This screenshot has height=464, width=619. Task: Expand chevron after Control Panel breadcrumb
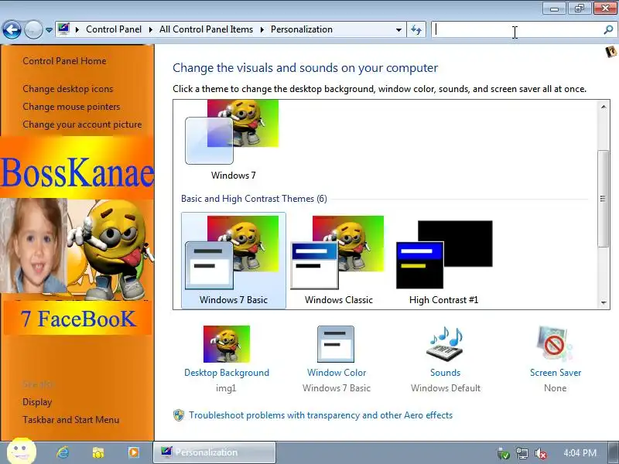coord(150,29)
